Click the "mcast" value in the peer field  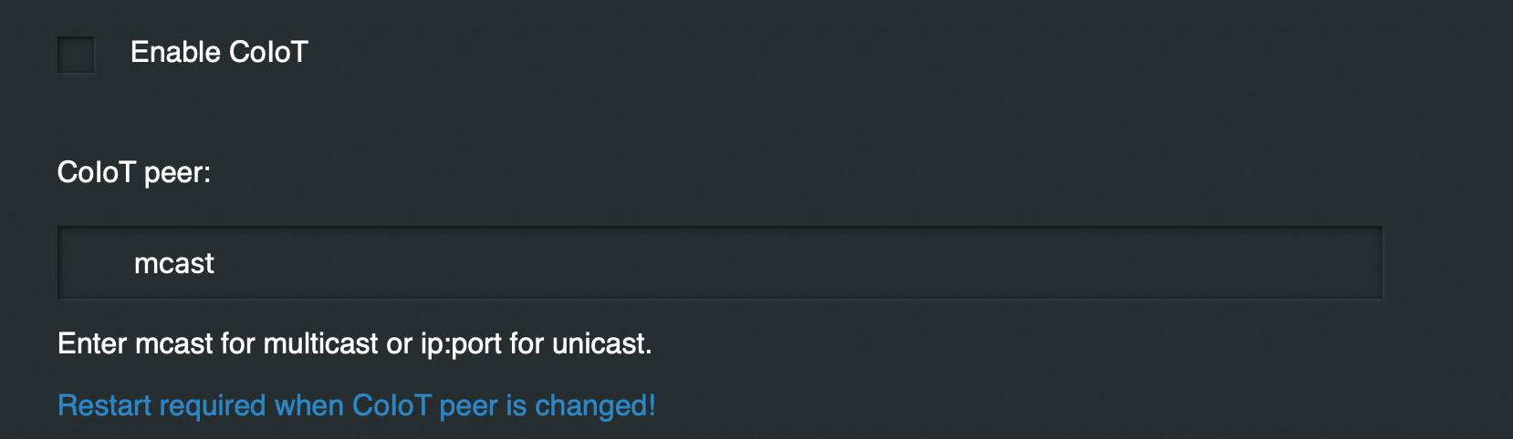[173, 263]
